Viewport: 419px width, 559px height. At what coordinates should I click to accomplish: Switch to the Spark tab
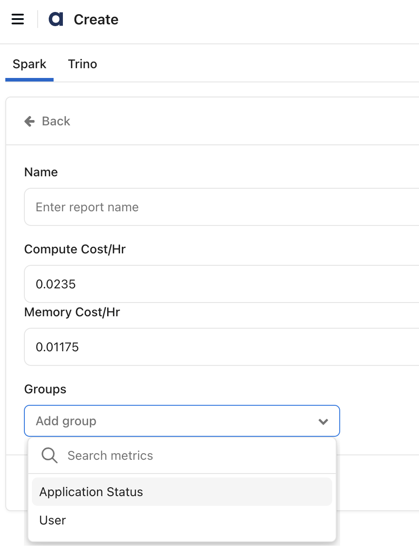(29, 64)
